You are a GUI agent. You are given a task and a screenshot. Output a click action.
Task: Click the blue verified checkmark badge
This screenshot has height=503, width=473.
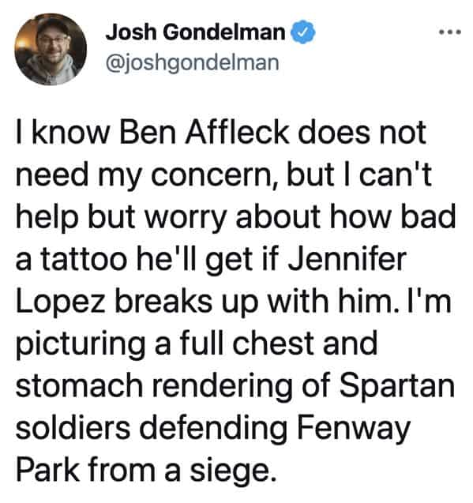pos(303,32)
